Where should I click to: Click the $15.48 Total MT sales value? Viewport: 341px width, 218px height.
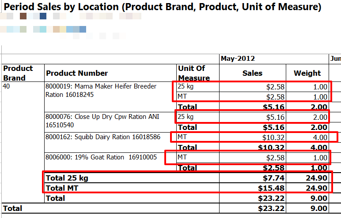click(x=271, y=188)
